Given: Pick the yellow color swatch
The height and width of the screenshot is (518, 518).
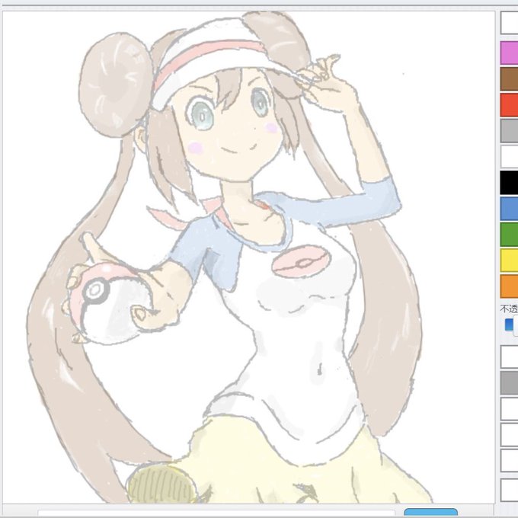Looking at the screenshot, I should 509,261.
